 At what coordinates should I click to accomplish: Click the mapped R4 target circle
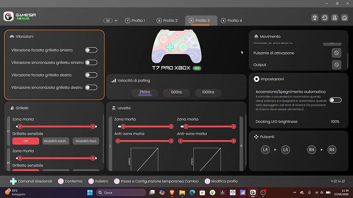pyautogui.click(x=332, y=150)
